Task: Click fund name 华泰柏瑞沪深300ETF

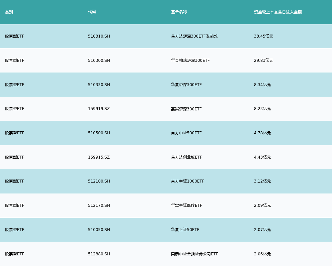Action: point(190,61)
